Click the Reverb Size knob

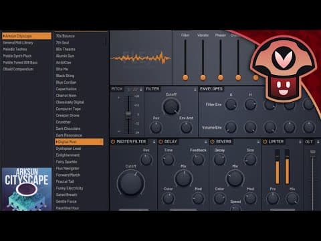[250, 159]
